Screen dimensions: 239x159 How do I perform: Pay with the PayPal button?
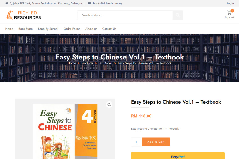pos(178,156)
